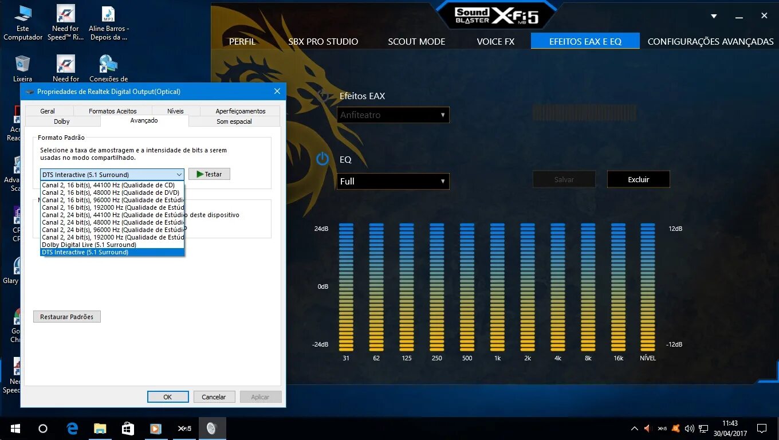Open Aline Barros MP3 file icon
Image resolution: width=779 pixels, height=440 pixels.
click(108, 23)
